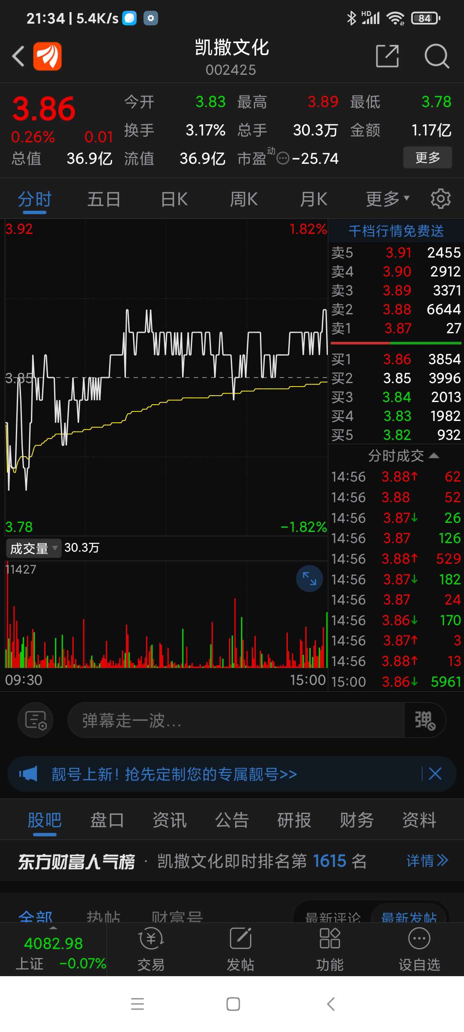Tap 卖1 order row at 3.87

pyautogui.click(x=396, y=328)
